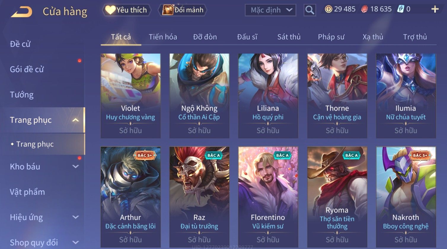447x249 pixels.
Task: Open Yêu thích heart favorites
Action: tap(127, 10)
